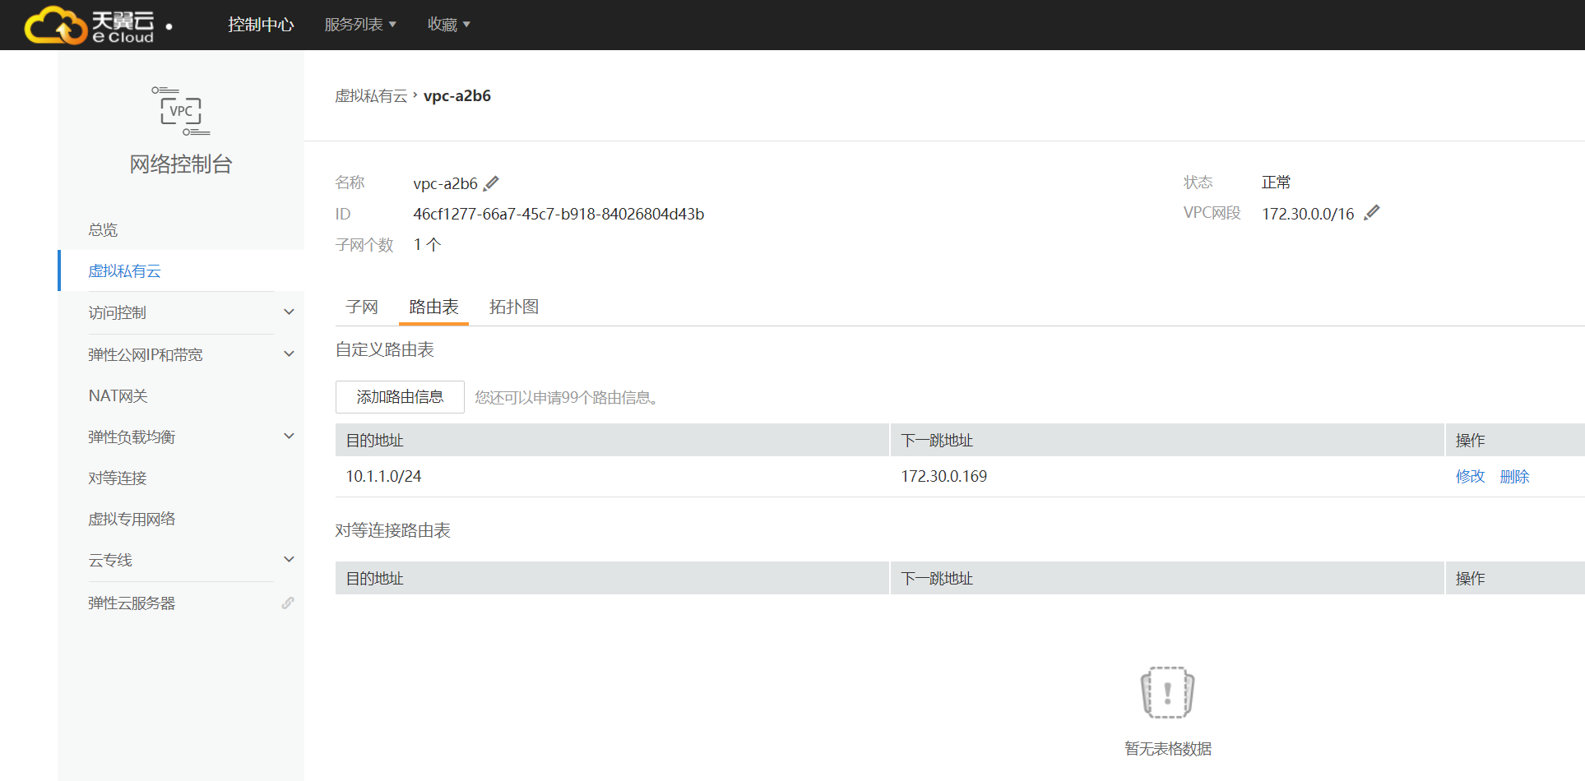Image resolution: width=1585 pixels, height=781 pixels.
Task: Click the subnet count 1 个 value
Action: point(427,245)
